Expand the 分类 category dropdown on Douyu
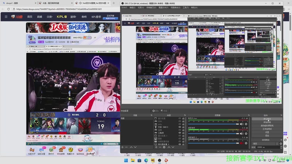The width and height of the screenshot is (292, 164). 50,17
